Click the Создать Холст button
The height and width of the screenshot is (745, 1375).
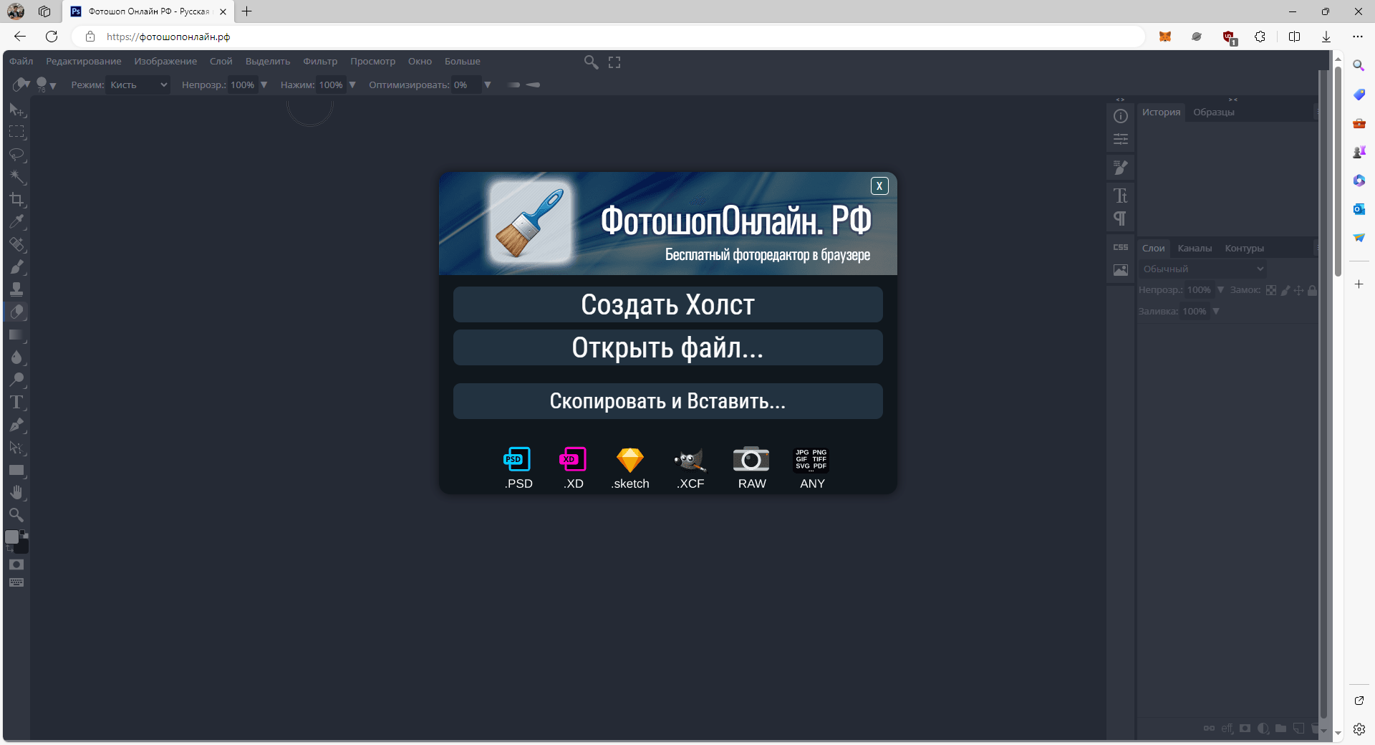(667, 304)
